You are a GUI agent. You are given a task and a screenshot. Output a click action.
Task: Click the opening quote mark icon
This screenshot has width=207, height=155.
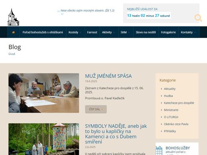pyautogui.click(x=58, y=11)
